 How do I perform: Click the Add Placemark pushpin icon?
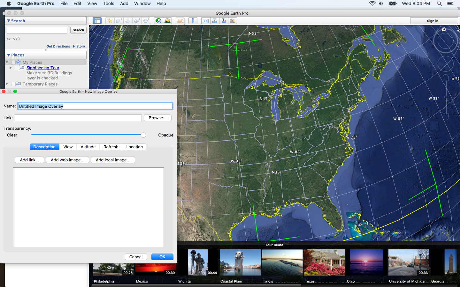[110, 21]
